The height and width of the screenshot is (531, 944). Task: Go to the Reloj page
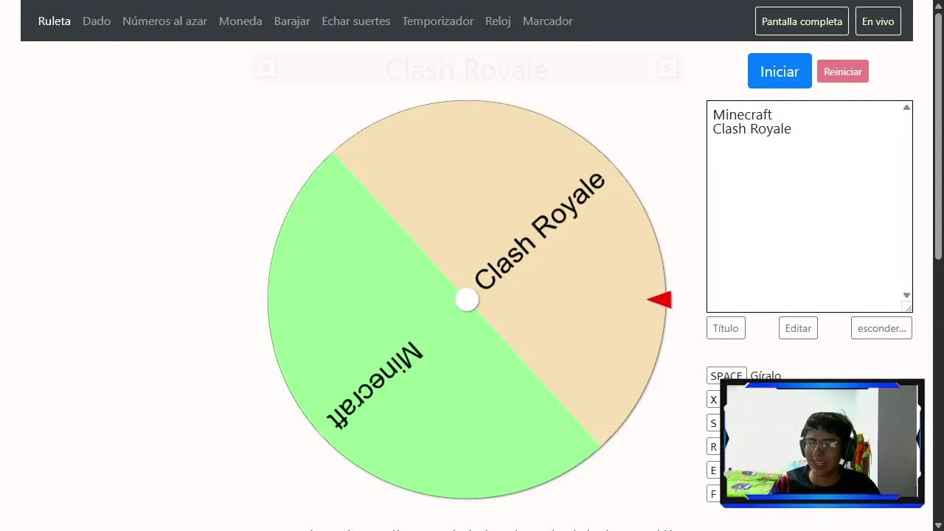(498, 21)
